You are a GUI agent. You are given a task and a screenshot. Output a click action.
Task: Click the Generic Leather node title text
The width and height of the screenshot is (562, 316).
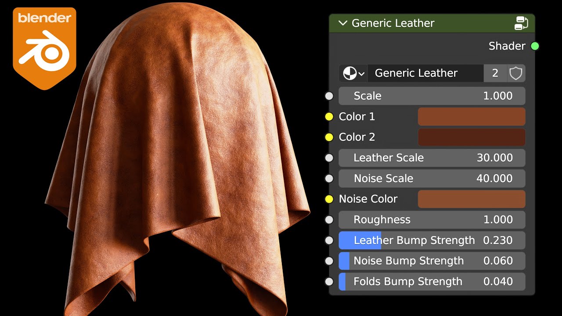click(x=393, y=23)
